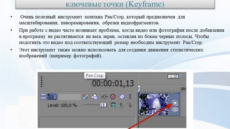Click Make Compositing Parent up-arrow icon

pos(121,105)
